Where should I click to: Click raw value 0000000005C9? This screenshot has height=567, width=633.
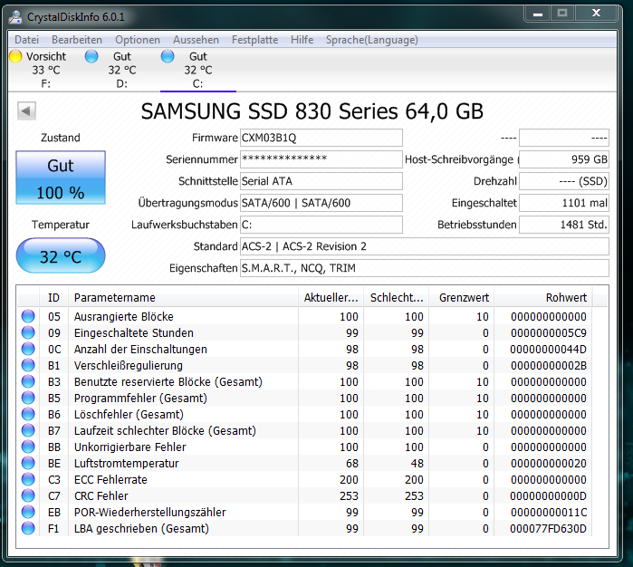(x=549, y=333)
